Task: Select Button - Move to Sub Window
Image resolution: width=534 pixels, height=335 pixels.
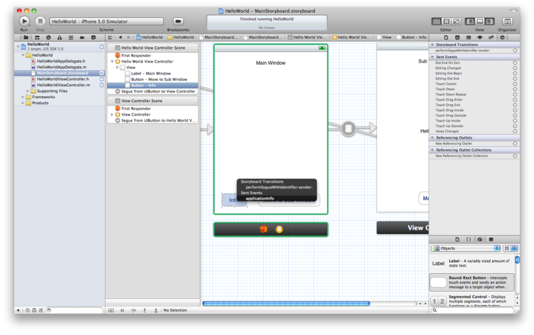Action: (159, 79)
